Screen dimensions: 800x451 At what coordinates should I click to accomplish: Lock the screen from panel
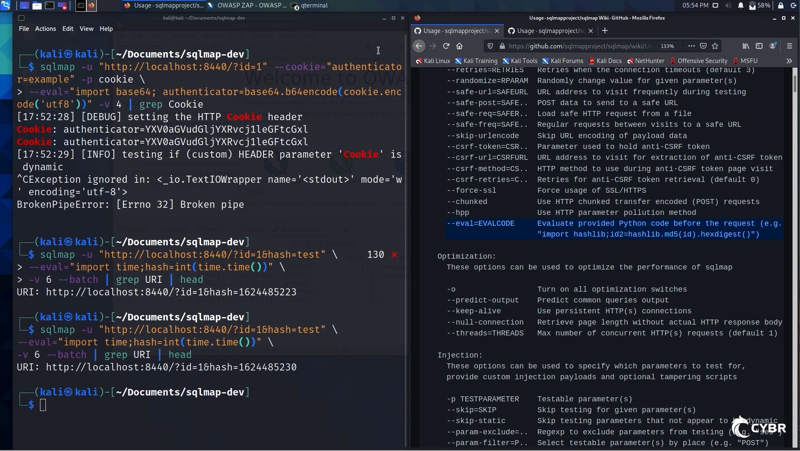781,5
